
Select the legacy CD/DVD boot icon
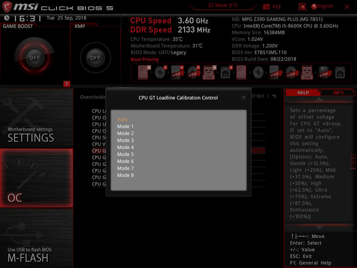click(258, 72)
